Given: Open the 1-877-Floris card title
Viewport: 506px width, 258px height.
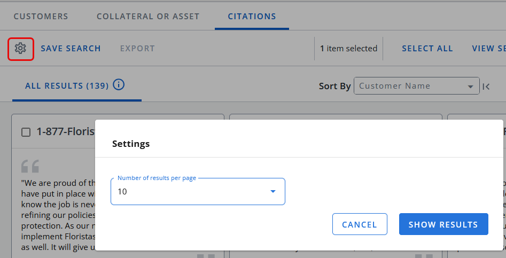Looking at the screenshot, I should 66,131.
